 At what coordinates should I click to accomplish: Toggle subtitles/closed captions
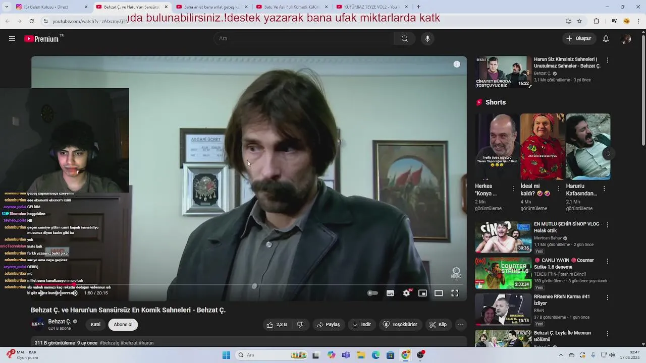390,293
